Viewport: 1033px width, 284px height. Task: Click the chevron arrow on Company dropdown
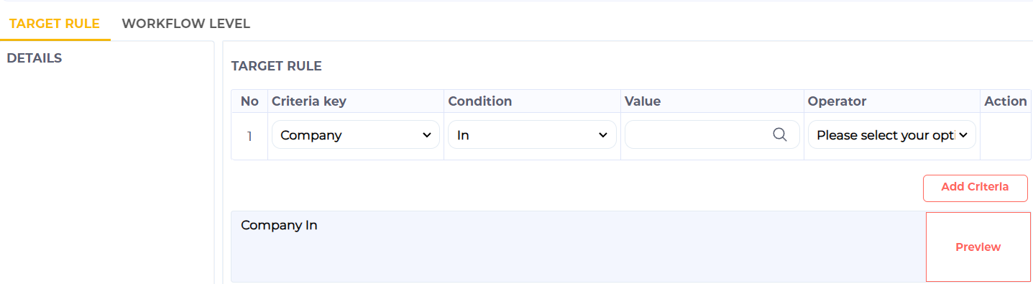427,135
